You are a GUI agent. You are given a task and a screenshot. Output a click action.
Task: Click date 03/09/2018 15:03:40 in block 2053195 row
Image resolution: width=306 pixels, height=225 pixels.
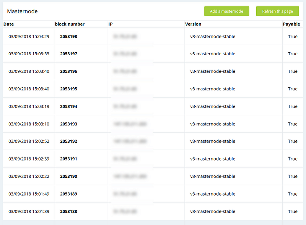point(29,89)
